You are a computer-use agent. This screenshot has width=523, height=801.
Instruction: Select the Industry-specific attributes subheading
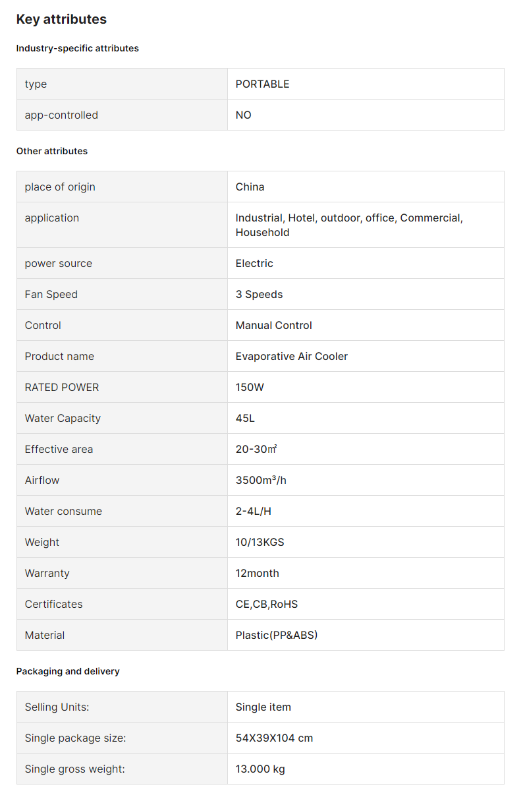pos(78,48)
